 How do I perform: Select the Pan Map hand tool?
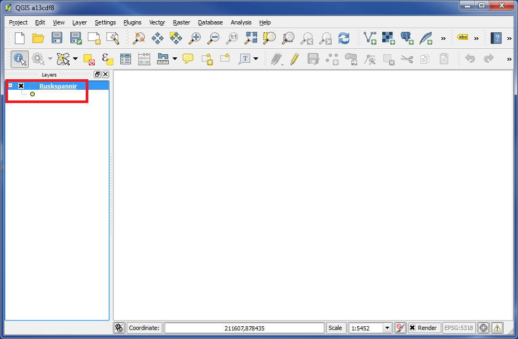157,38
